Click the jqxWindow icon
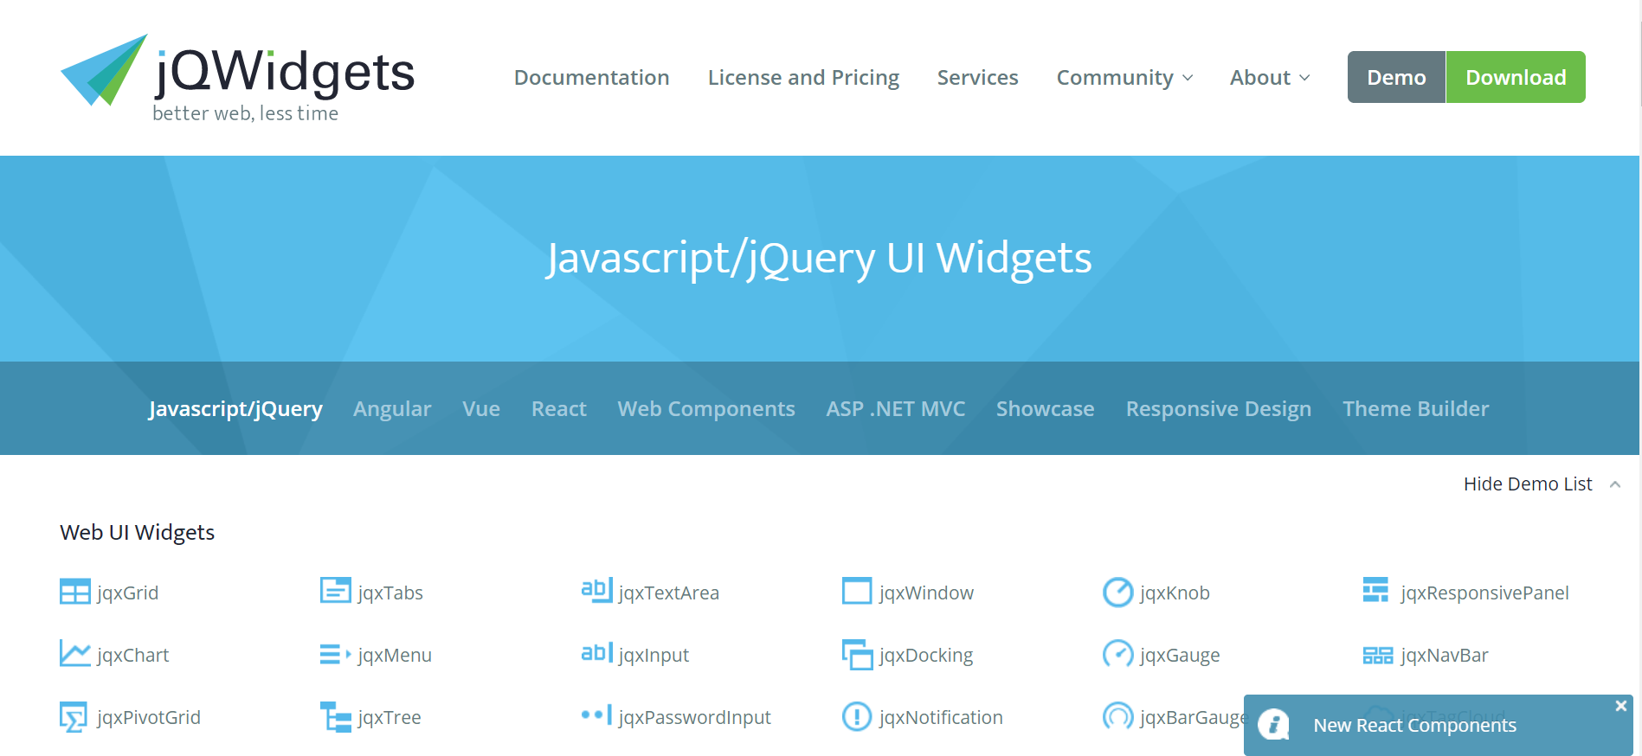1642x756 pixels. (857, 591)
